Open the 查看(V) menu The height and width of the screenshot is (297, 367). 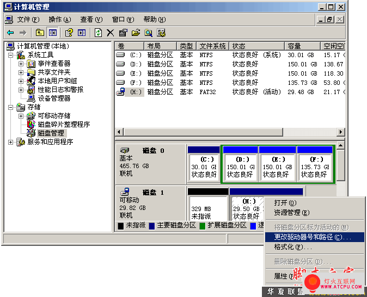point(91,20)
